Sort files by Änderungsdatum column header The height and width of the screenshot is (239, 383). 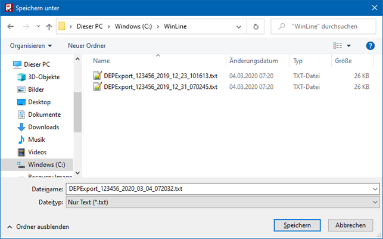[x=253, y=61]
